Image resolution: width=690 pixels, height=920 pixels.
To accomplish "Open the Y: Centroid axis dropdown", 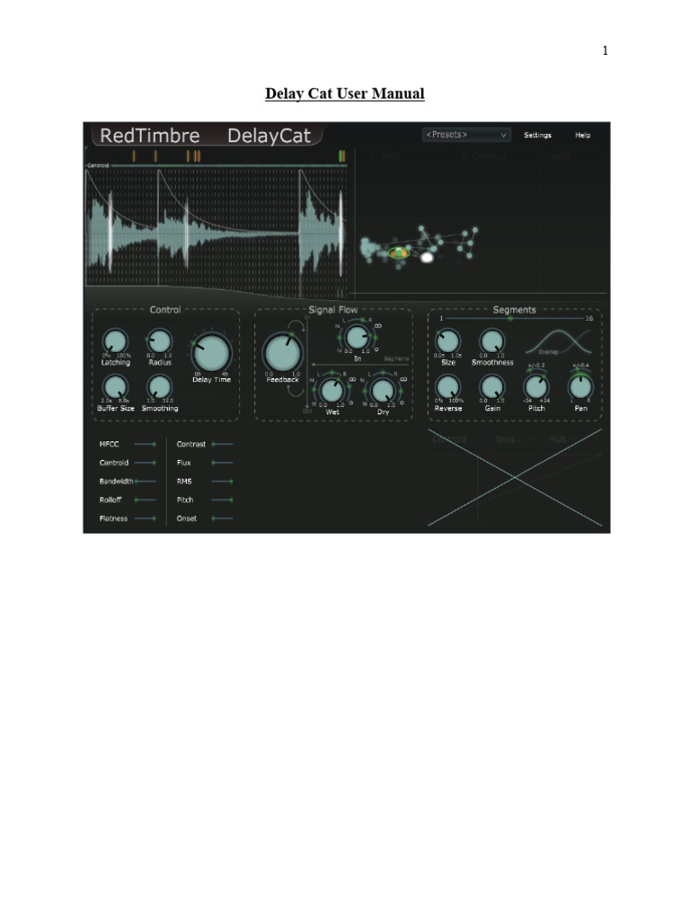I will click(x=498, y=156).
